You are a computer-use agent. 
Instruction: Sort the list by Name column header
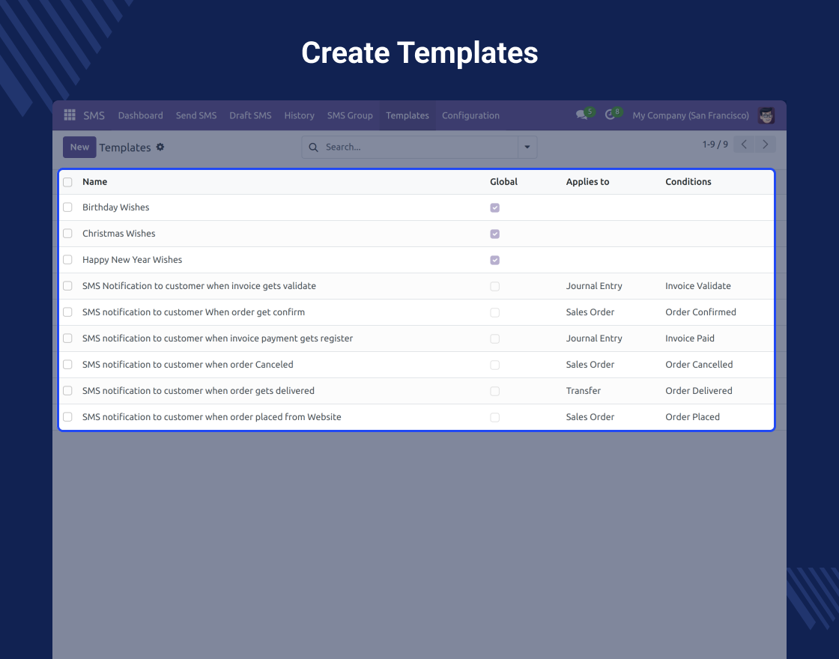click(95, 182)
